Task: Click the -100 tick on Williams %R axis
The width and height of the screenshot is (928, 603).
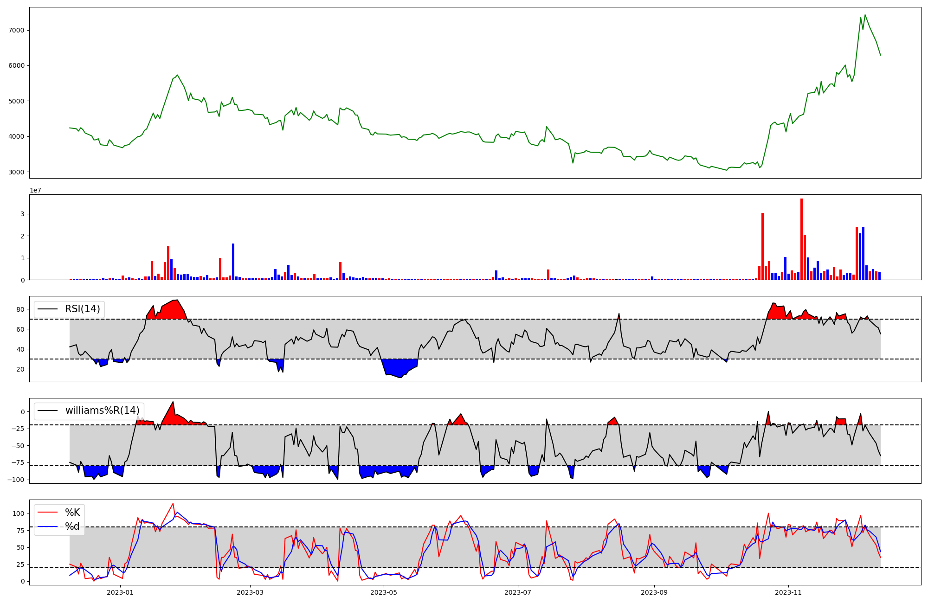Action: (15, 480)
